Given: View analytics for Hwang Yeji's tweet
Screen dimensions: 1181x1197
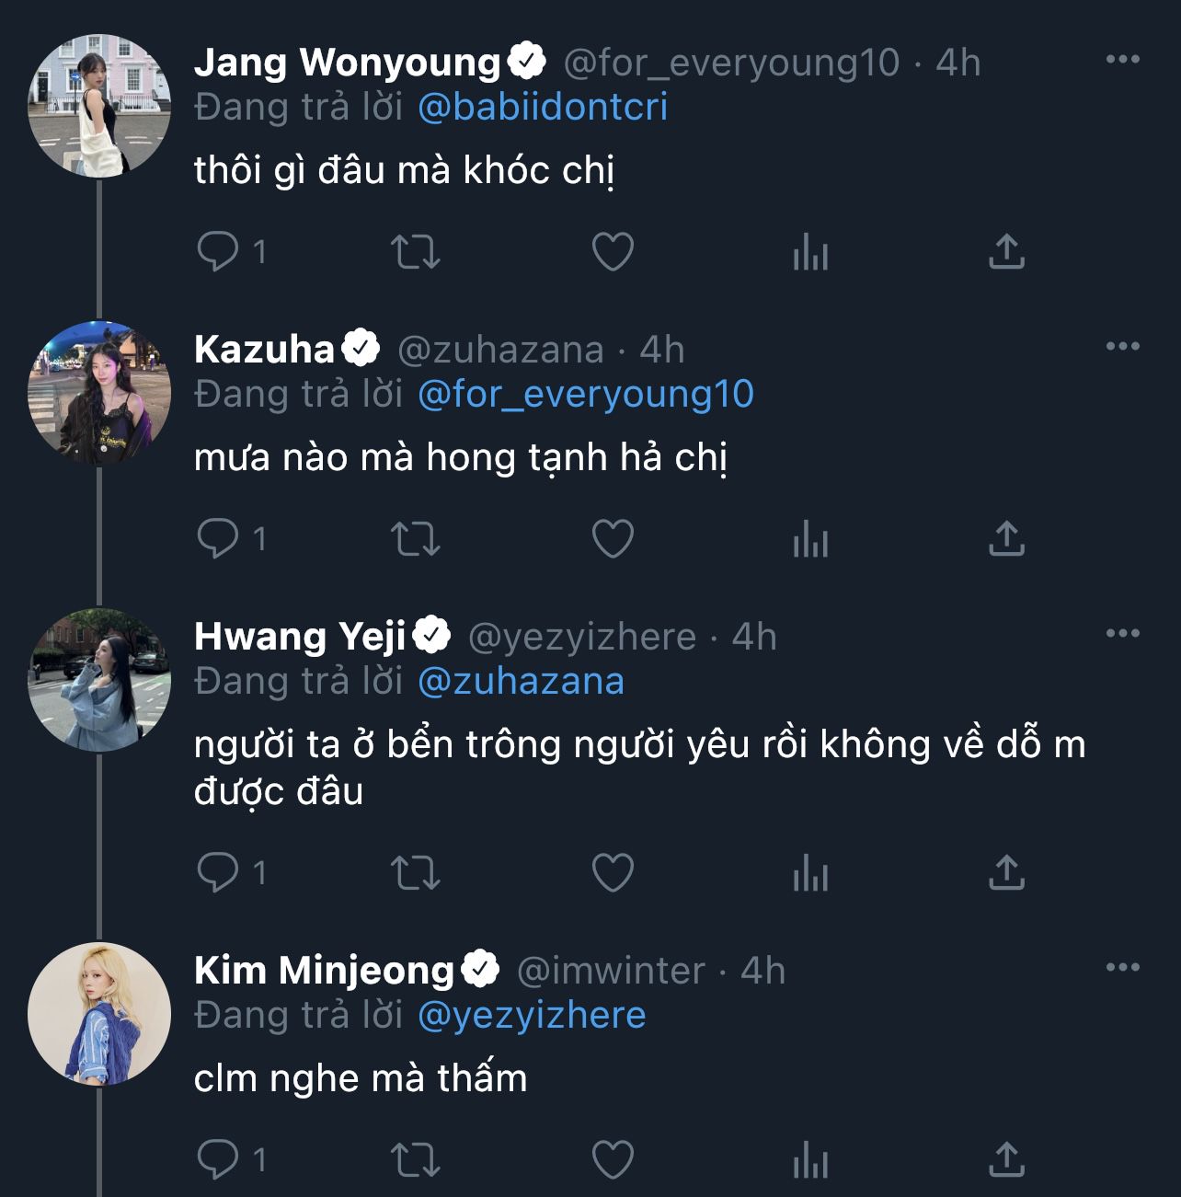Looking at the screenshot, I should (810, 872).
